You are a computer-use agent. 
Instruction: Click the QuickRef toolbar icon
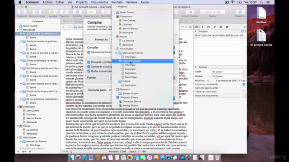106,12
